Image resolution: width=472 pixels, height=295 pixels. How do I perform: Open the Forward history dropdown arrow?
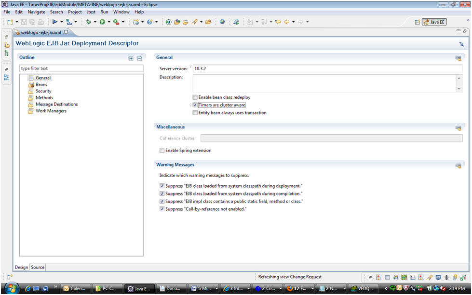coord(307,22)
